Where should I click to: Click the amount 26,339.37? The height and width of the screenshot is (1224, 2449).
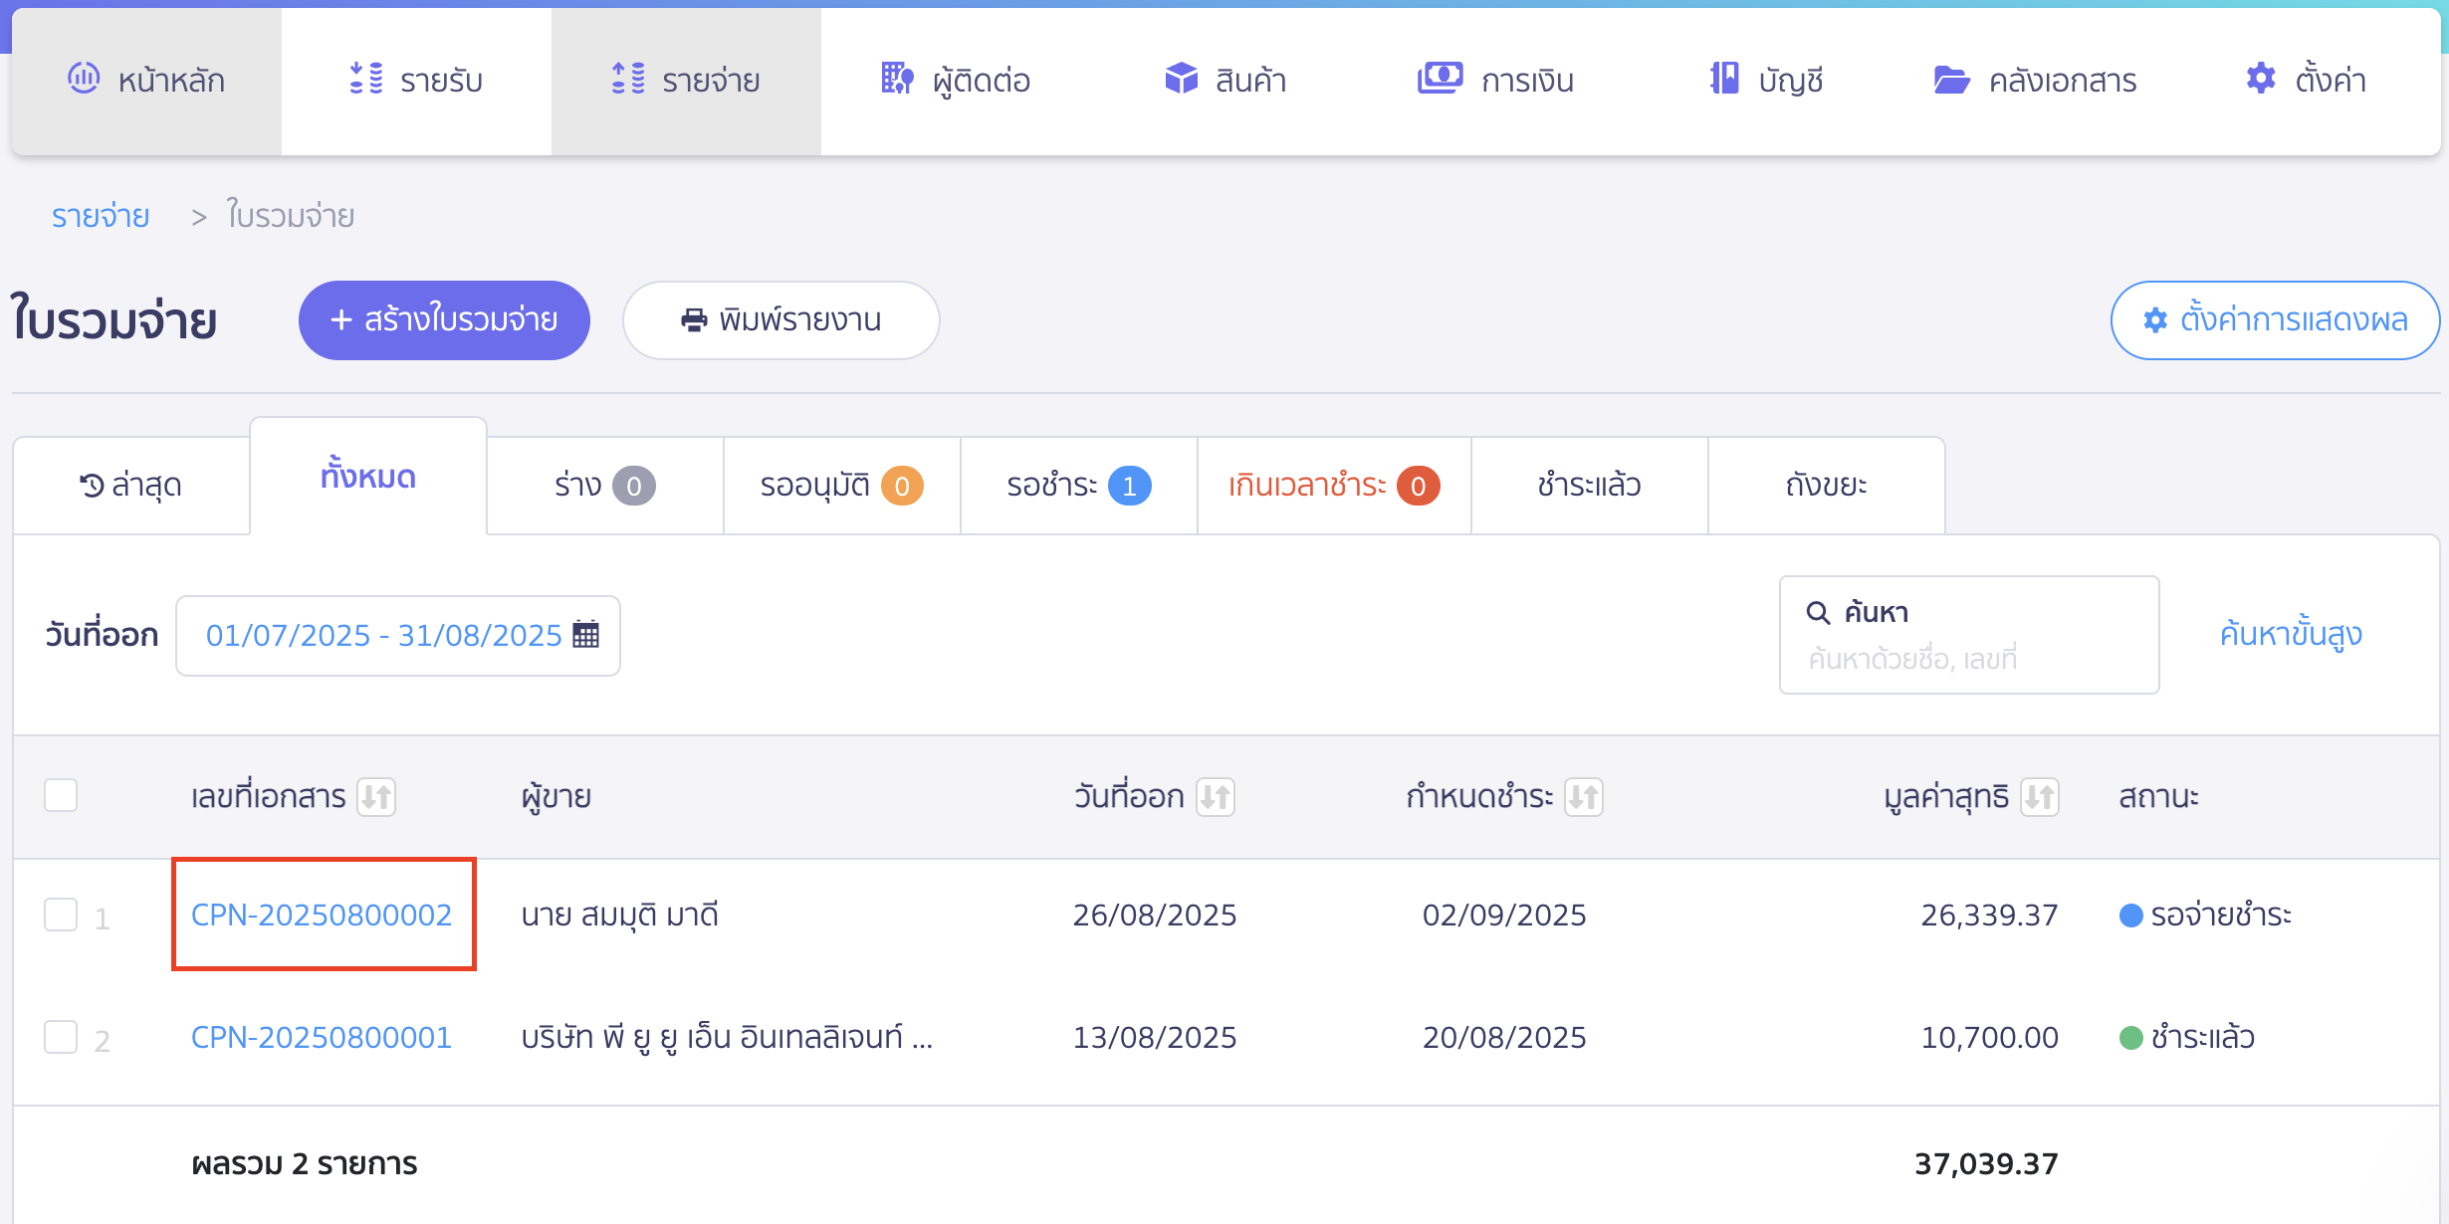coord(1989,915)
